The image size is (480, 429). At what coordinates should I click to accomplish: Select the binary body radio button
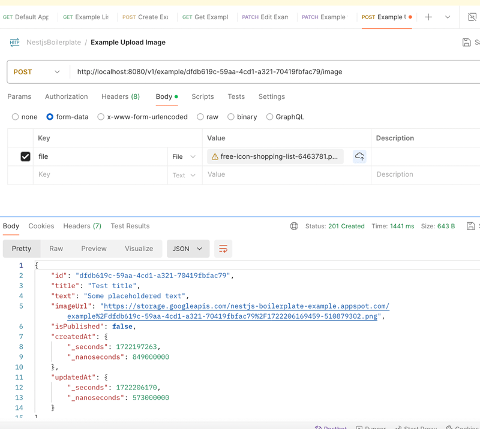[231, 117]
